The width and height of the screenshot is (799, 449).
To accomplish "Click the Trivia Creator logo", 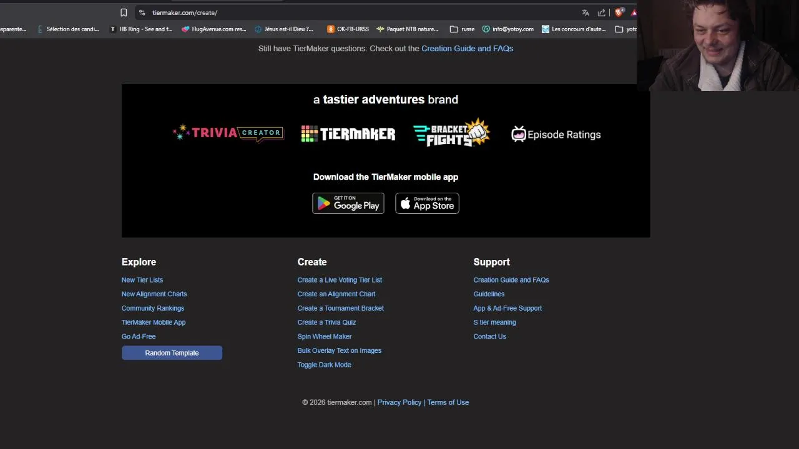I will (x=228, y=133).
